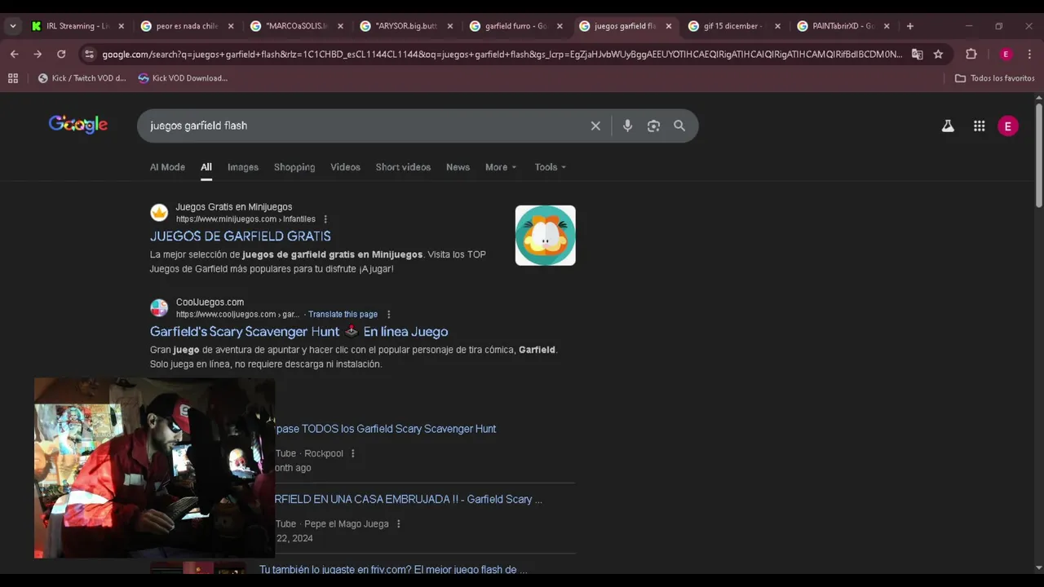Open Kick VOD Download bookmark
The height and width of the screenshot is (587, 1044).
(x=183, y=78)
